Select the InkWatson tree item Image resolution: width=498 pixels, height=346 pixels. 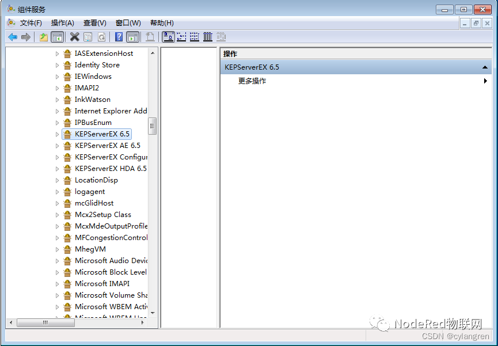click(93, 100)
